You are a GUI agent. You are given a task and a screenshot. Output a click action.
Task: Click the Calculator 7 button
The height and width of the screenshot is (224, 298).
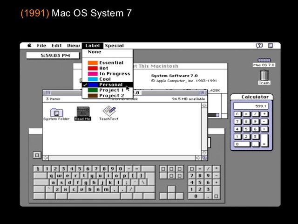237,121
